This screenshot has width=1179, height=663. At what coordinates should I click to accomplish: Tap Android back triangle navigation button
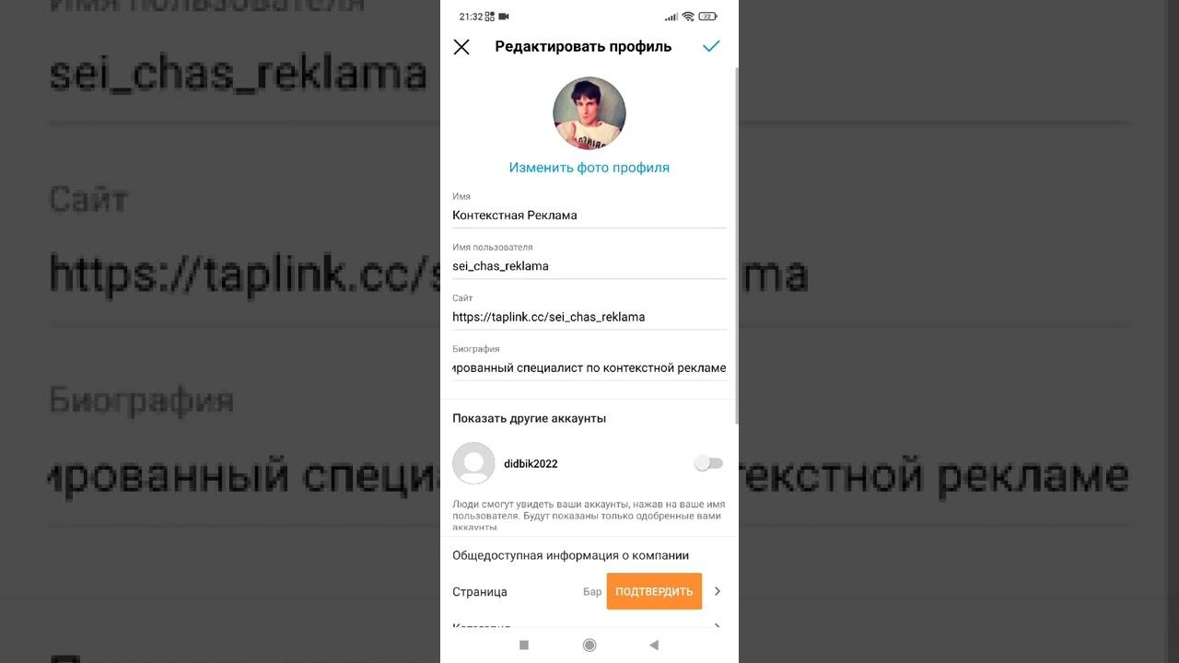pos(654,645)
